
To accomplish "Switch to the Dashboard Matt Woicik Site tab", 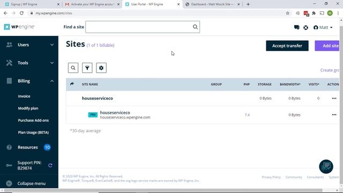I will 212,4.
